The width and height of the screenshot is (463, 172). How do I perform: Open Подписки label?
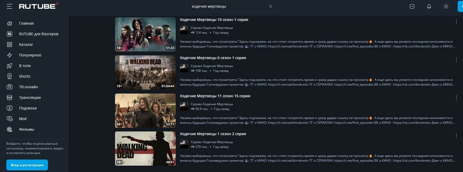(x=28, y=108)
